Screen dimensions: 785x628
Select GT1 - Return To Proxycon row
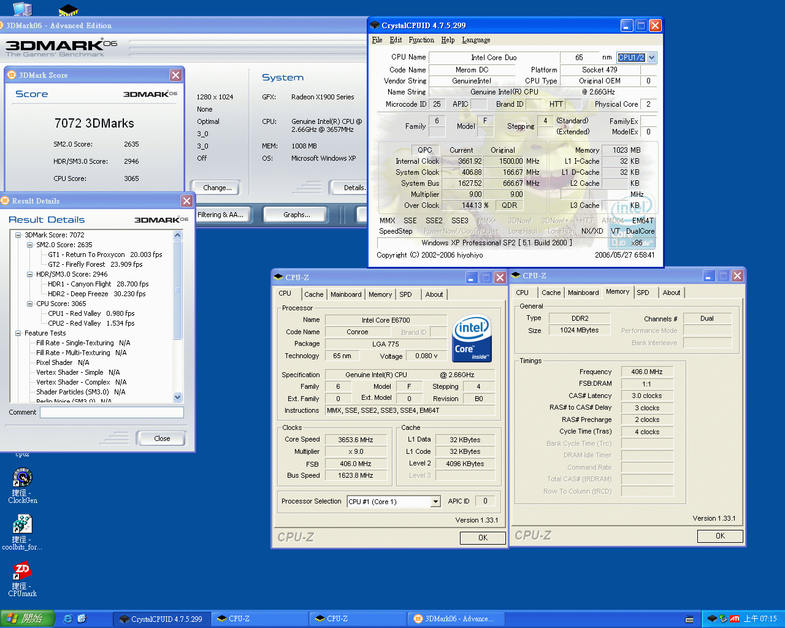coord(105,255)
